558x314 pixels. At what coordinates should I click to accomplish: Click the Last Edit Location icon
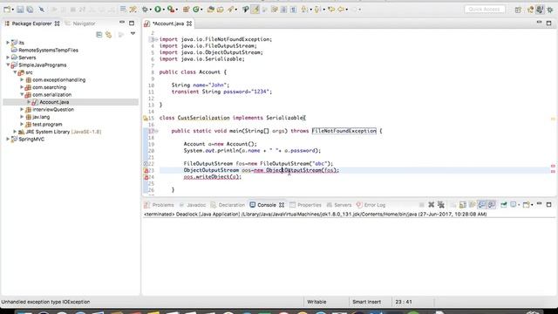[331, 10]
